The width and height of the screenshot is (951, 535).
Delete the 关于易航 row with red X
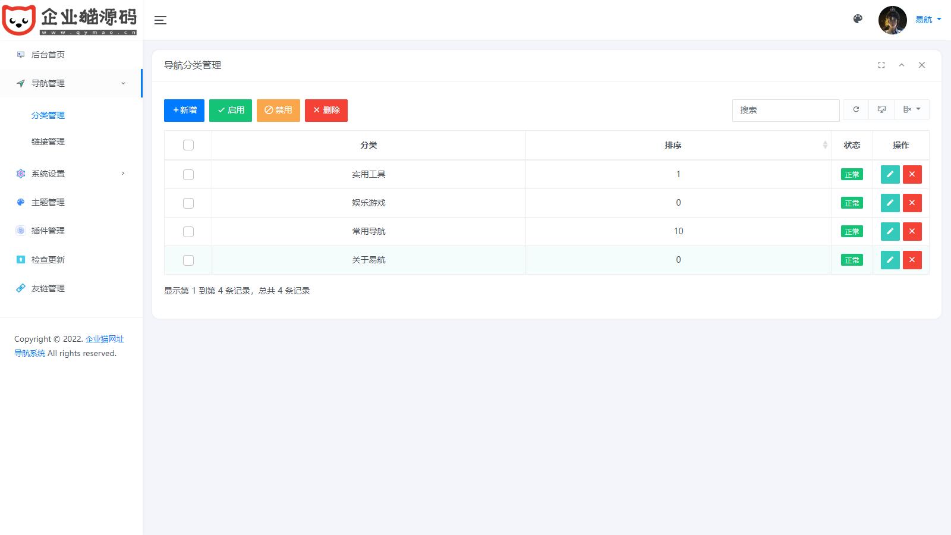(912, 260)
